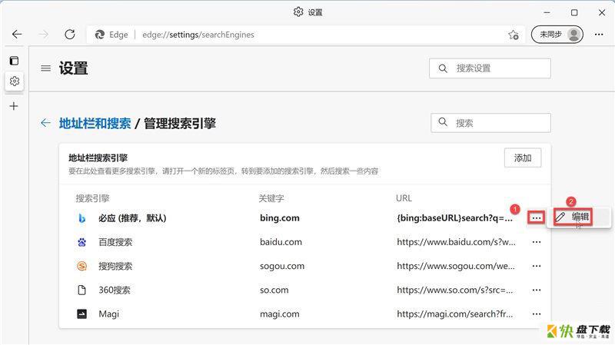
Task: Click the baidu.com keyword
Action: pyautogui.click(x=281, y=242)
